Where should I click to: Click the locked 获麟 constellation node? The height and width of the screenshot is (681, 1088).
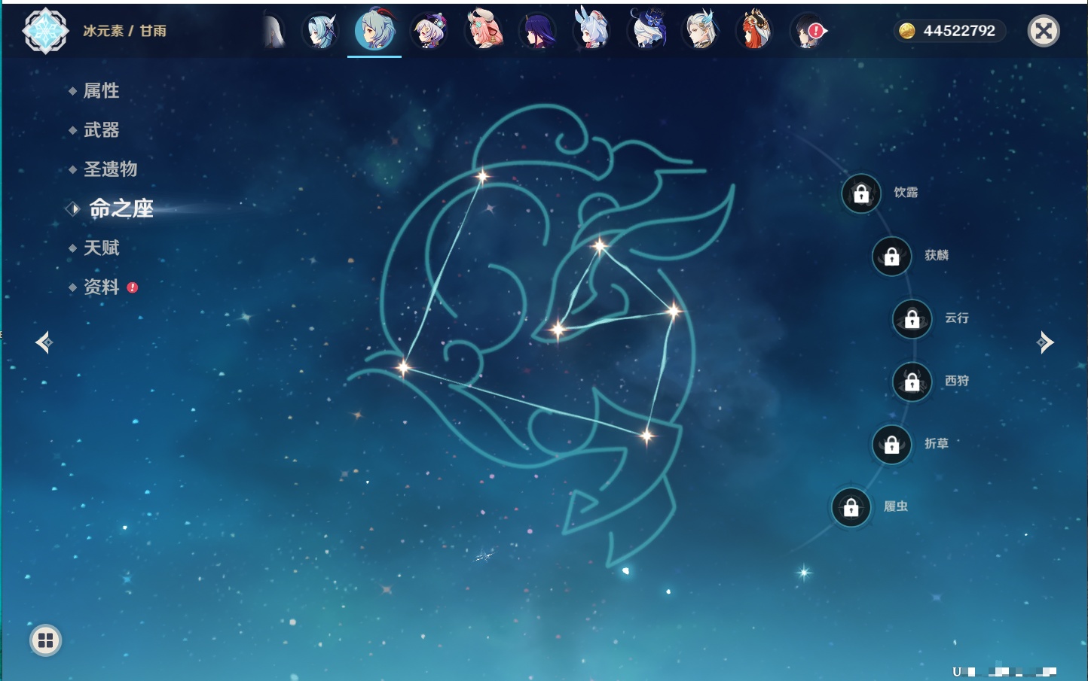point(891,257)
